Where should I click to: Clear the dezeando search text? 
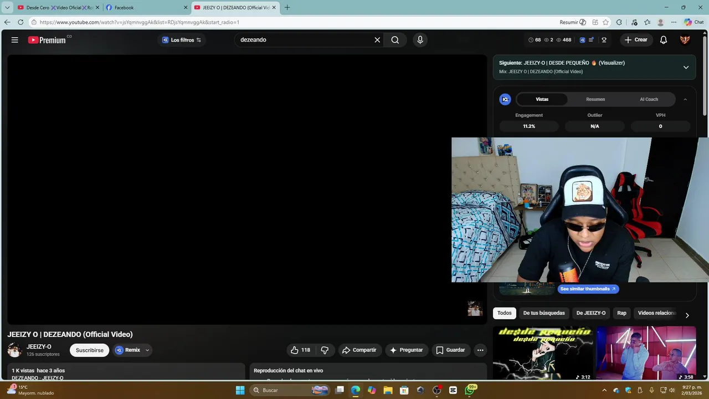[377, 40]
